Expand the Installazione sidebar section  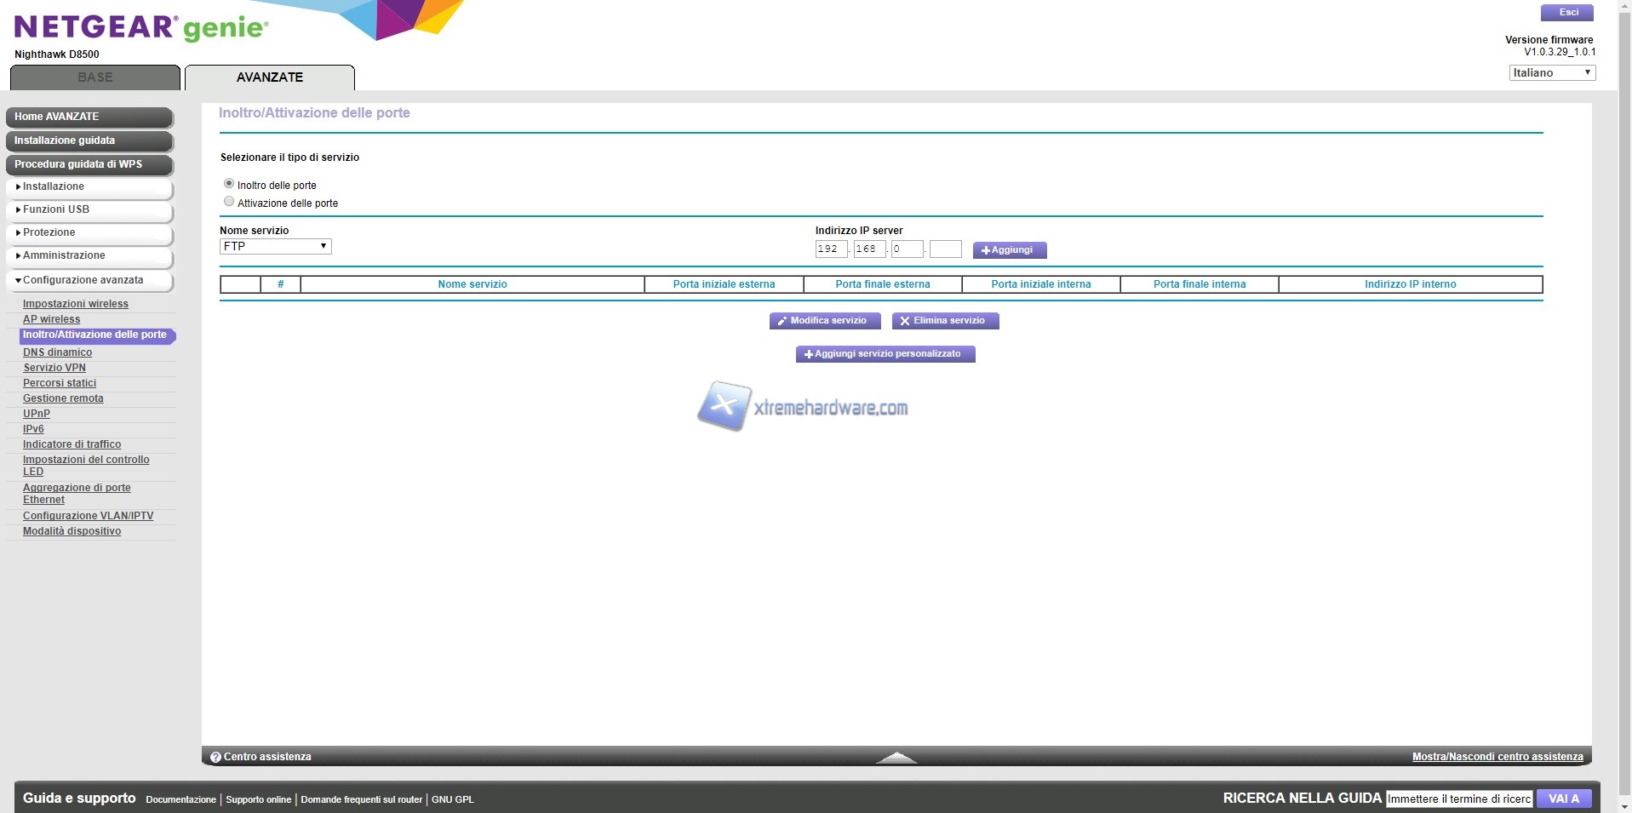[89, 187]
